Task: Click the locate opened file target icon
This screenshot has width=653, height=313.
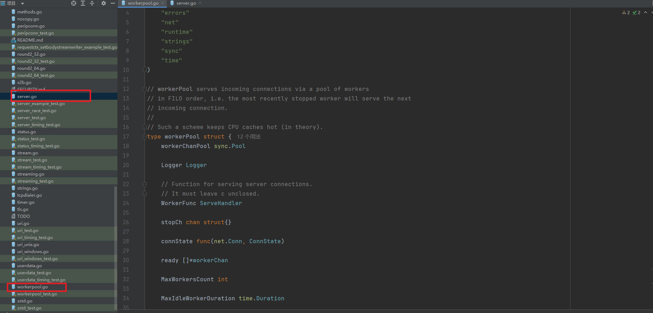Action: coord(74,3)
